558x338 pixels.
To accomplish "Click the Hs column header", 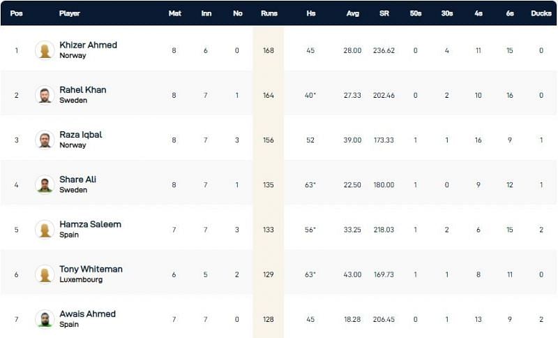I will coord(310,13).
